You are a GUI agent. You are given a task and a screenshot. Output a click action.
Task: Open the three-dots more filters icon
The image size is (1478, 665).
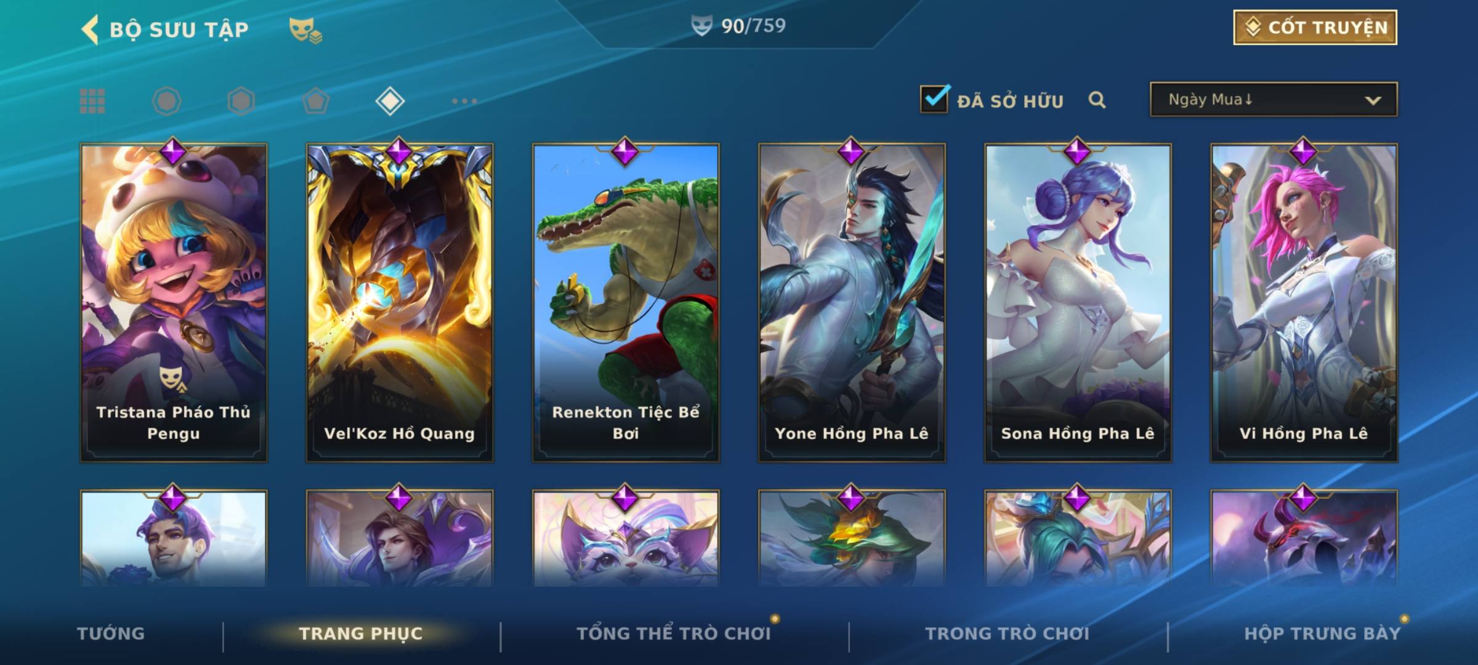tap(464, 101)
